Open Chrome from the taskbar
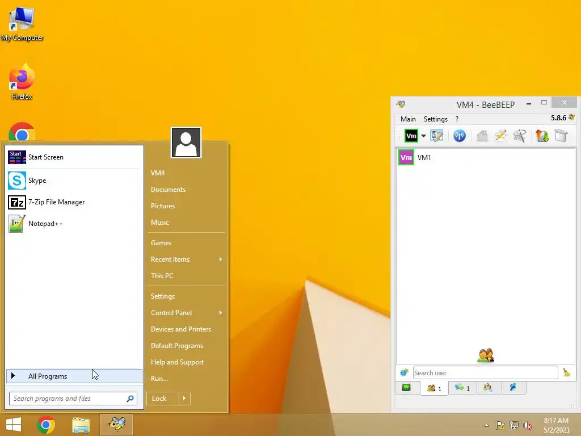This screenshot has height=436, width=581. pyautogui.click(x=46, y=425)
